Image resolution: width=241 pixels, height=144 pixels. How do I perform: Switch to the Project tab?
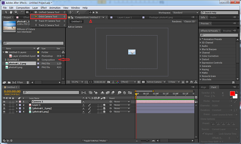7,17
